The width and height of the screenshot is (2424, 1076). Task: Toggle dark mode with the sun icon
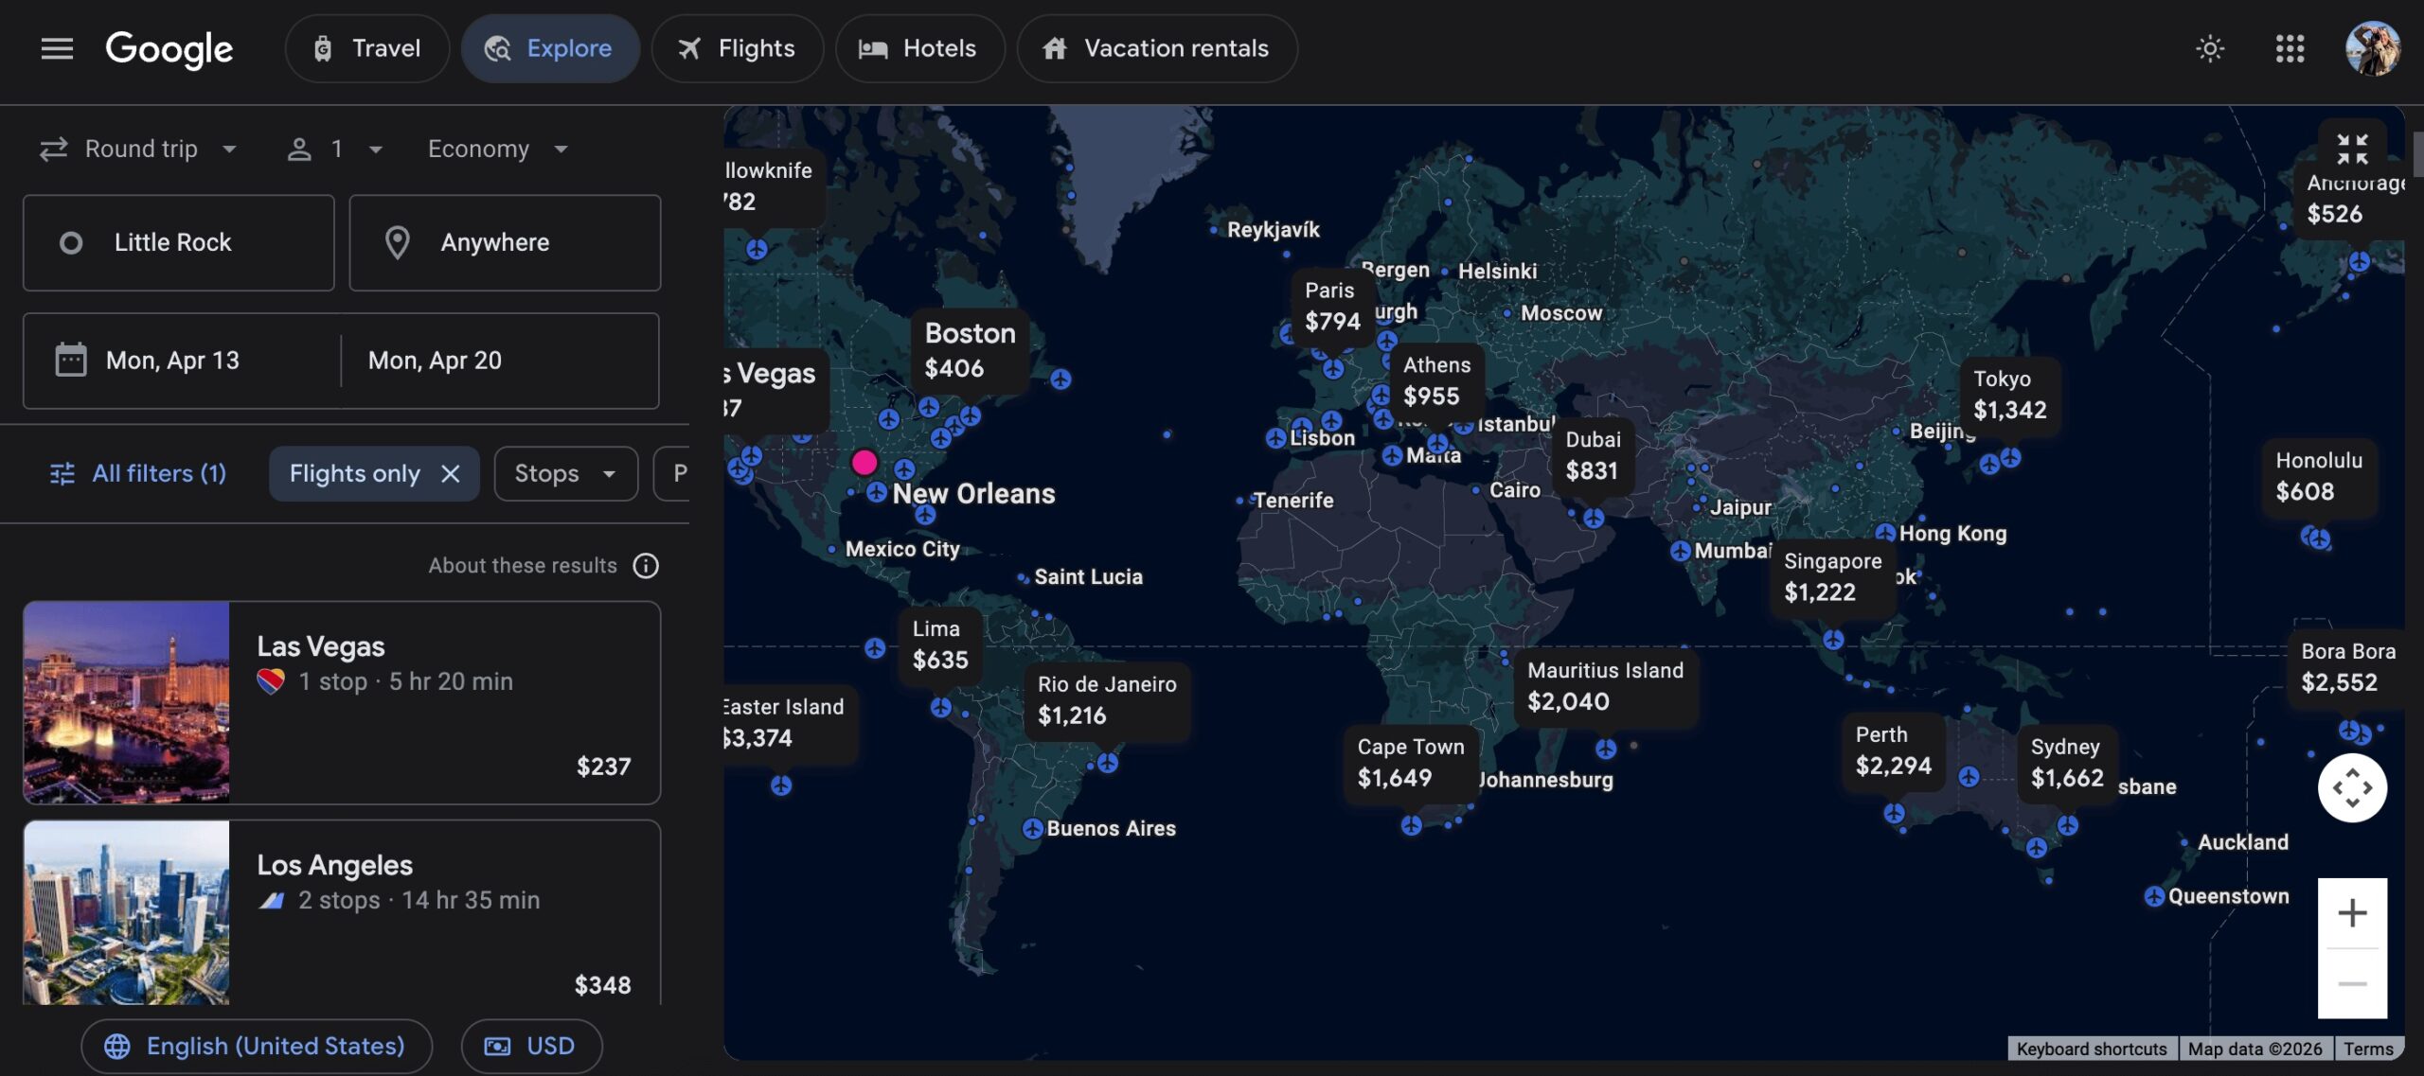[x=2210, y=48]
